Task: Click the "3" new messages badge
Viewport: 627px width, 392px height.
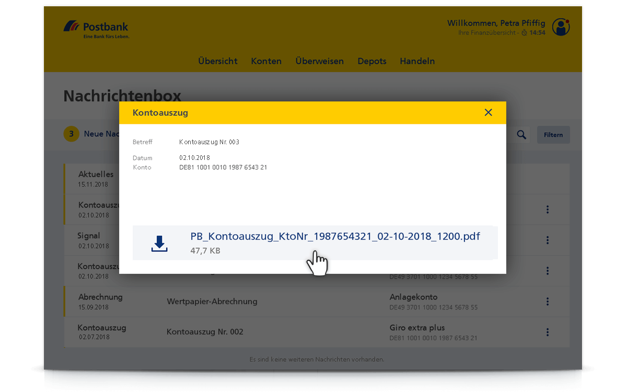Action: [x=71, y=134]
